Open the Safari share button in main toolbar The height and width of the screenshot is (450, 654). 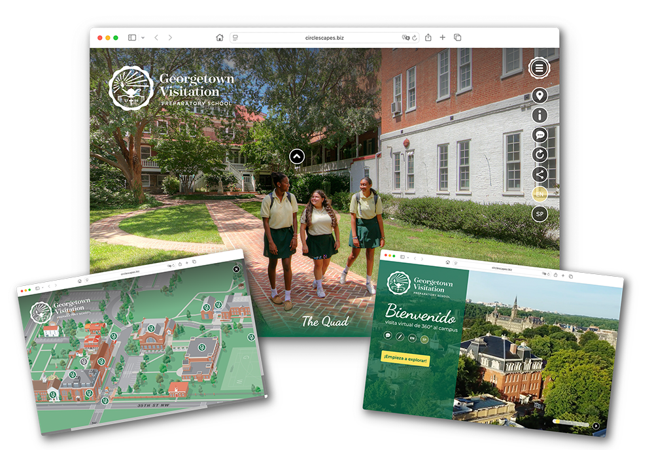428,38
